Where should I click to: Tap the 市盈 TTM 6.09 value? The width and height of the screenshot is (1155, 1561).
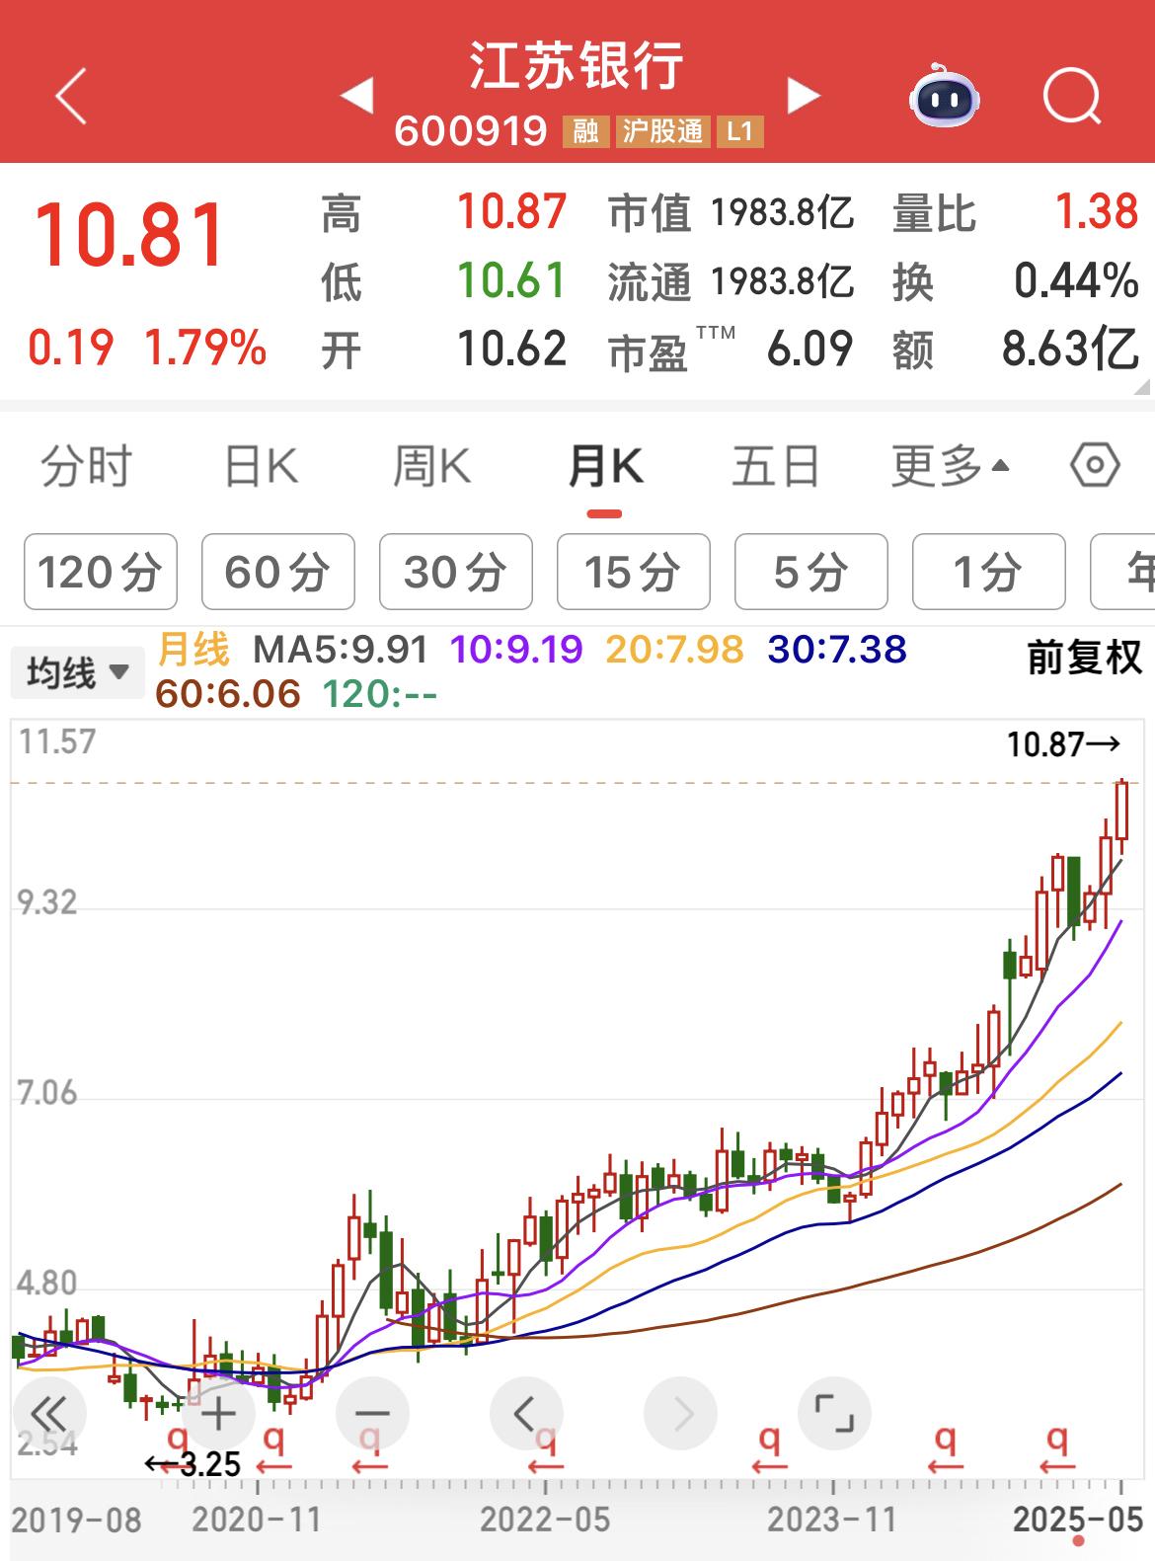[809, 350]
